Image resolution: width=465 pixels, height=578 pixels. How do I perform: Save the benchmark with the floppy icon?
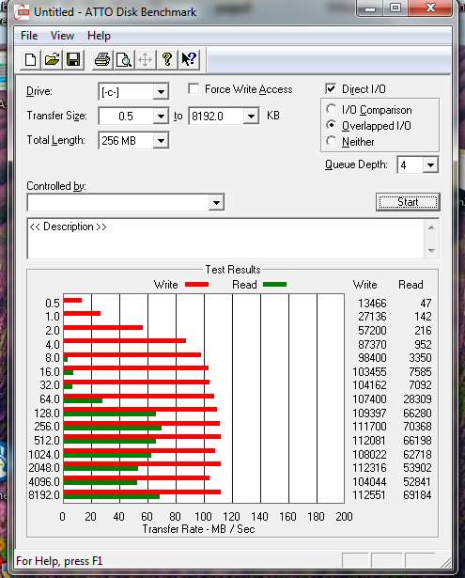(73, 60)
